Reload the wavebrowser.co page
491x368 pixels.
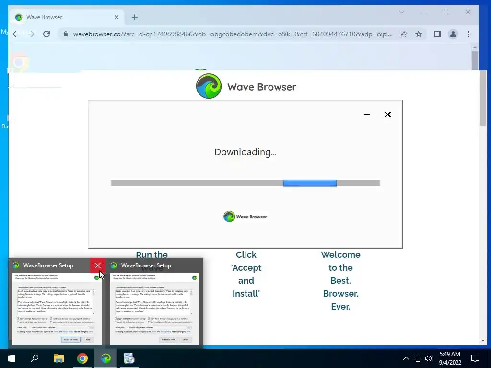pos(47,34)
